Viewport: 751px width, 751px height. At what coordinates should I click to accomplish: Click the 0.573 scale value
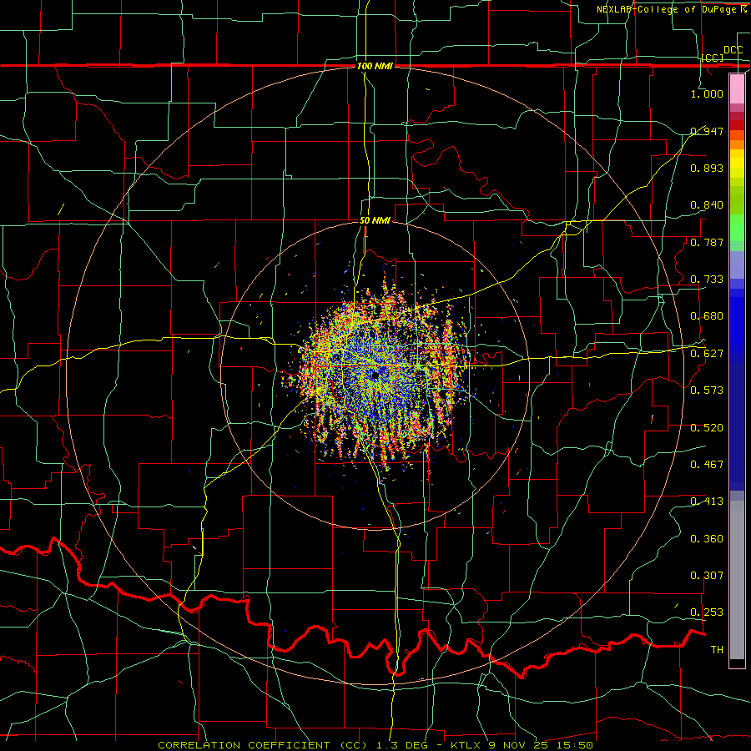point(707,391)
